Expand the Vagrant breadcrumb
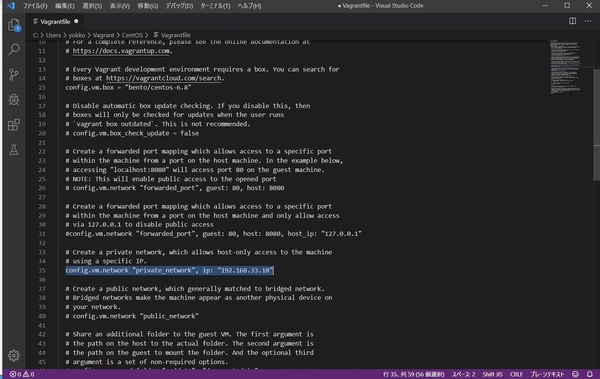Viewport: 600px width, 379px height. [103, 35]
